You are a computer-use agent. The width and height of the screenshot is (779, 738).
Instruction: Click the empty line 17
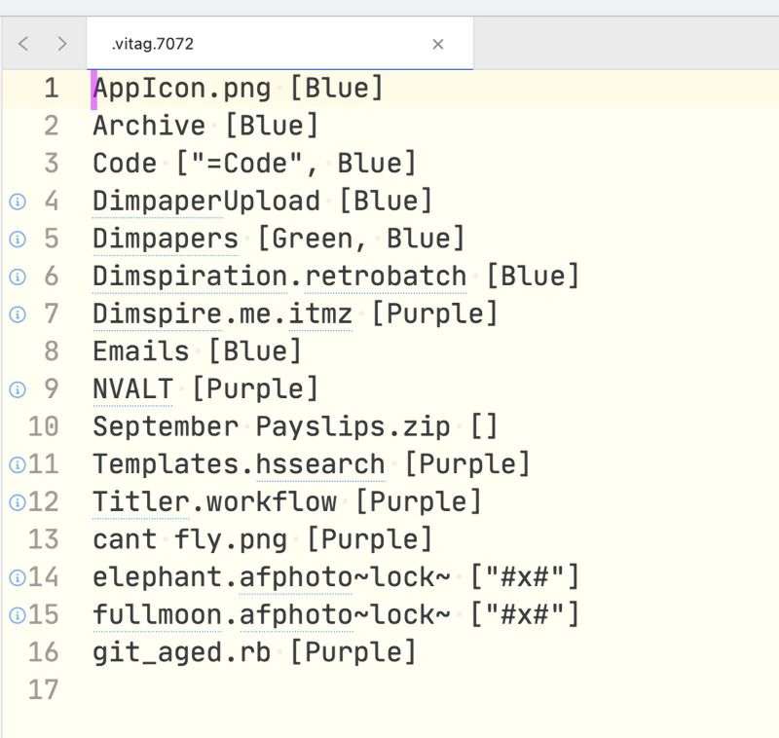(292, 690)
